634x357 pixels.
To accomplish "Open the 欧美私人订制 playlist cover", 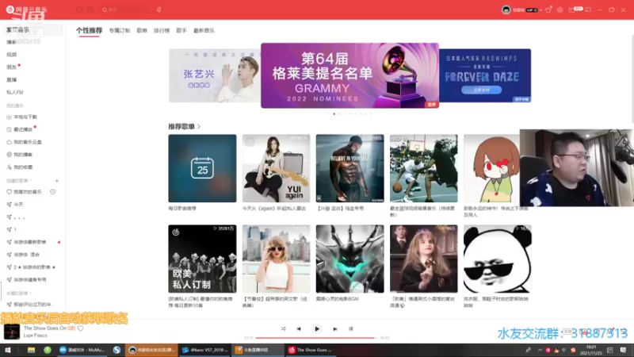I will pos(202,259).
